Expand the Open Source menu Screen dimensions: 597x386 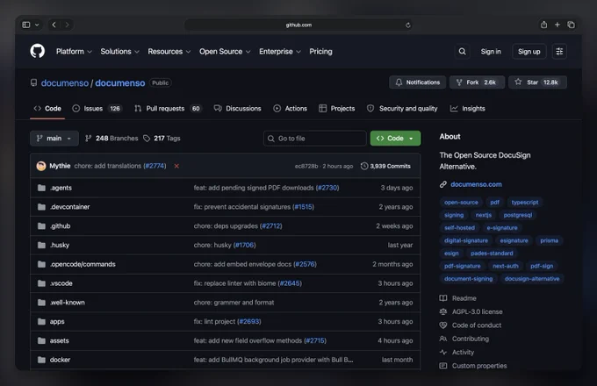click(225, 52)
